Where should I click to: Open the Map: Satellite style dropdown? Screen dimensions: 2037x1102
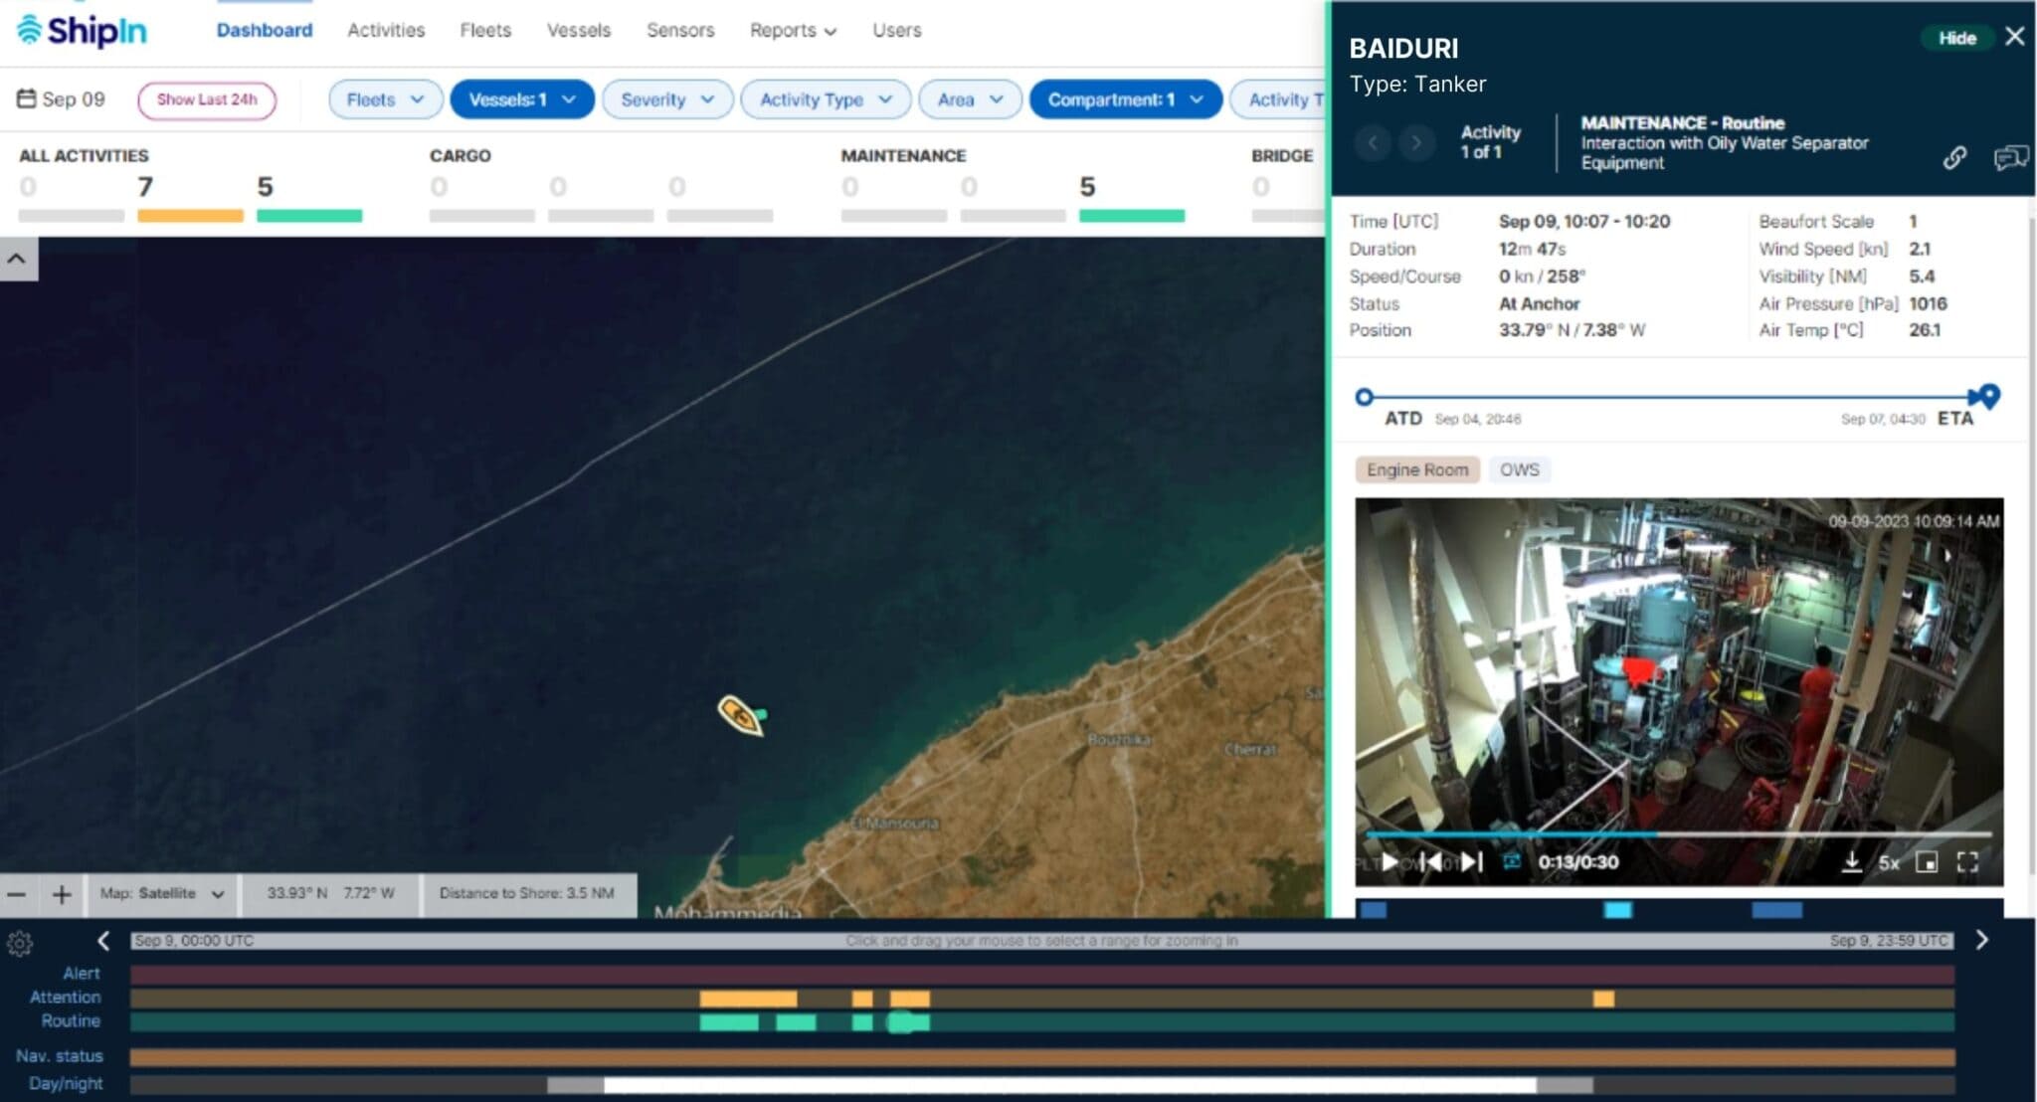coord(160,893)
